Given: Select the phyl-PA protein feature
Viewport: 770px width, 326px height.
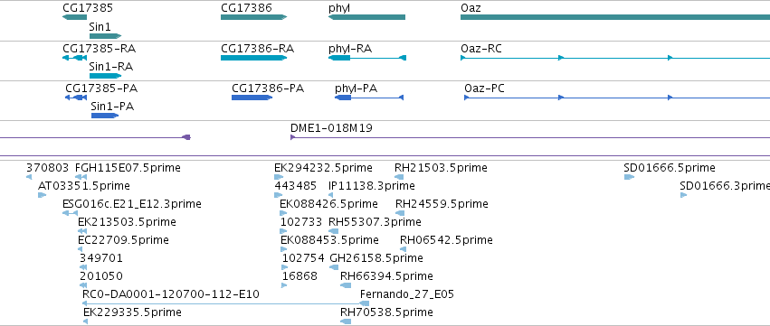Looking at the screenshot, I should coord(369,98).
